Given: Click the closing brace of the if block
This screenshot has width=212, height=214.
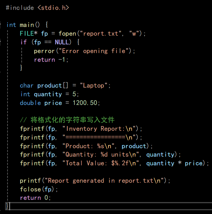Looking at the screenshot, I should point(21,68).
